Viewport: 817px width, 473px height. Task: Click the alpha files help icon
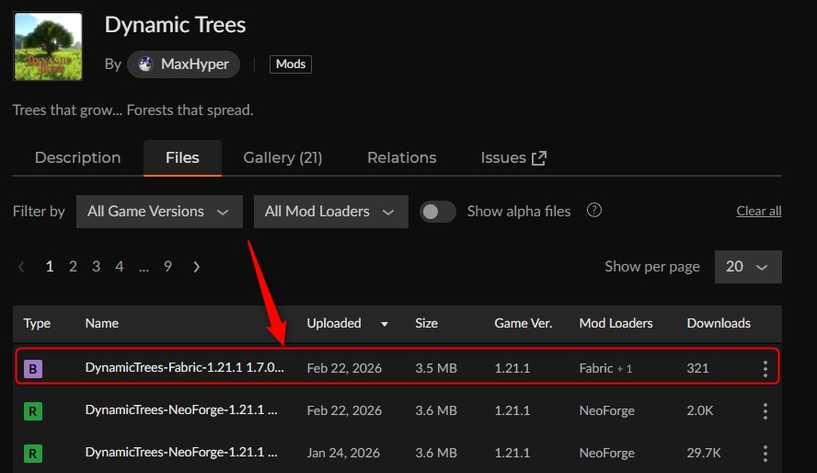[594, 210]
